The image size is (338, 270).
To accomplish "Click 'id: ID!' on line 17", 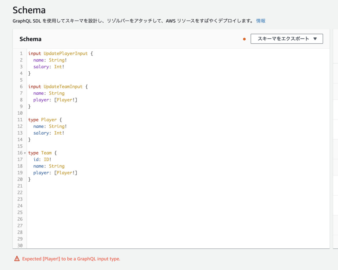I will click(42, 160).
